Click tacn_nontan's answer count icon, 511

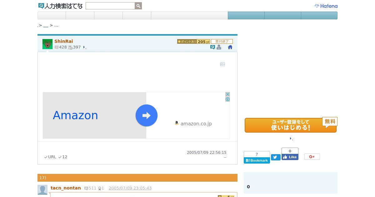coord(86,188)
